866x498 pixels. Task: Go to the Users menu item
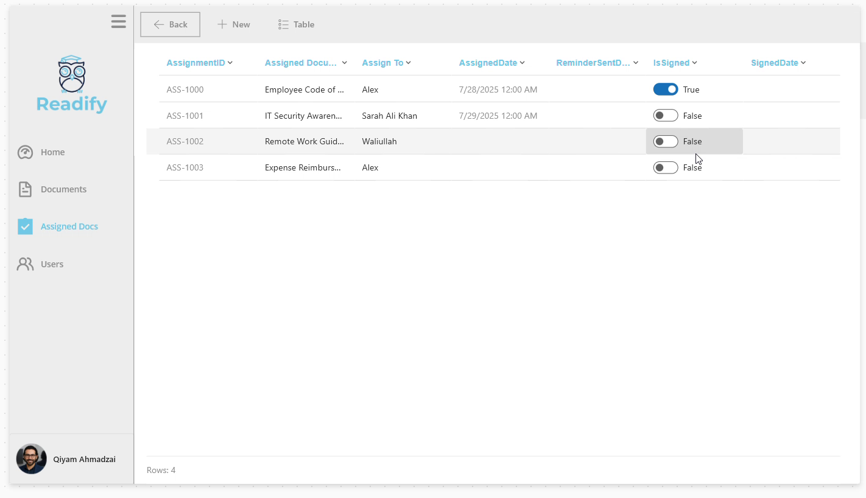pos(52,264)
